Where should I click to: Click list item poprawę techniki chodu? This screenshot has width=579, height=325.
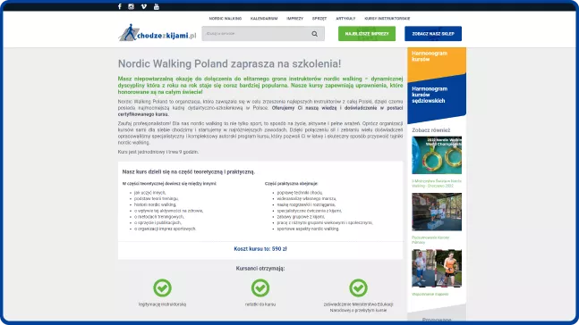(300, 193)
